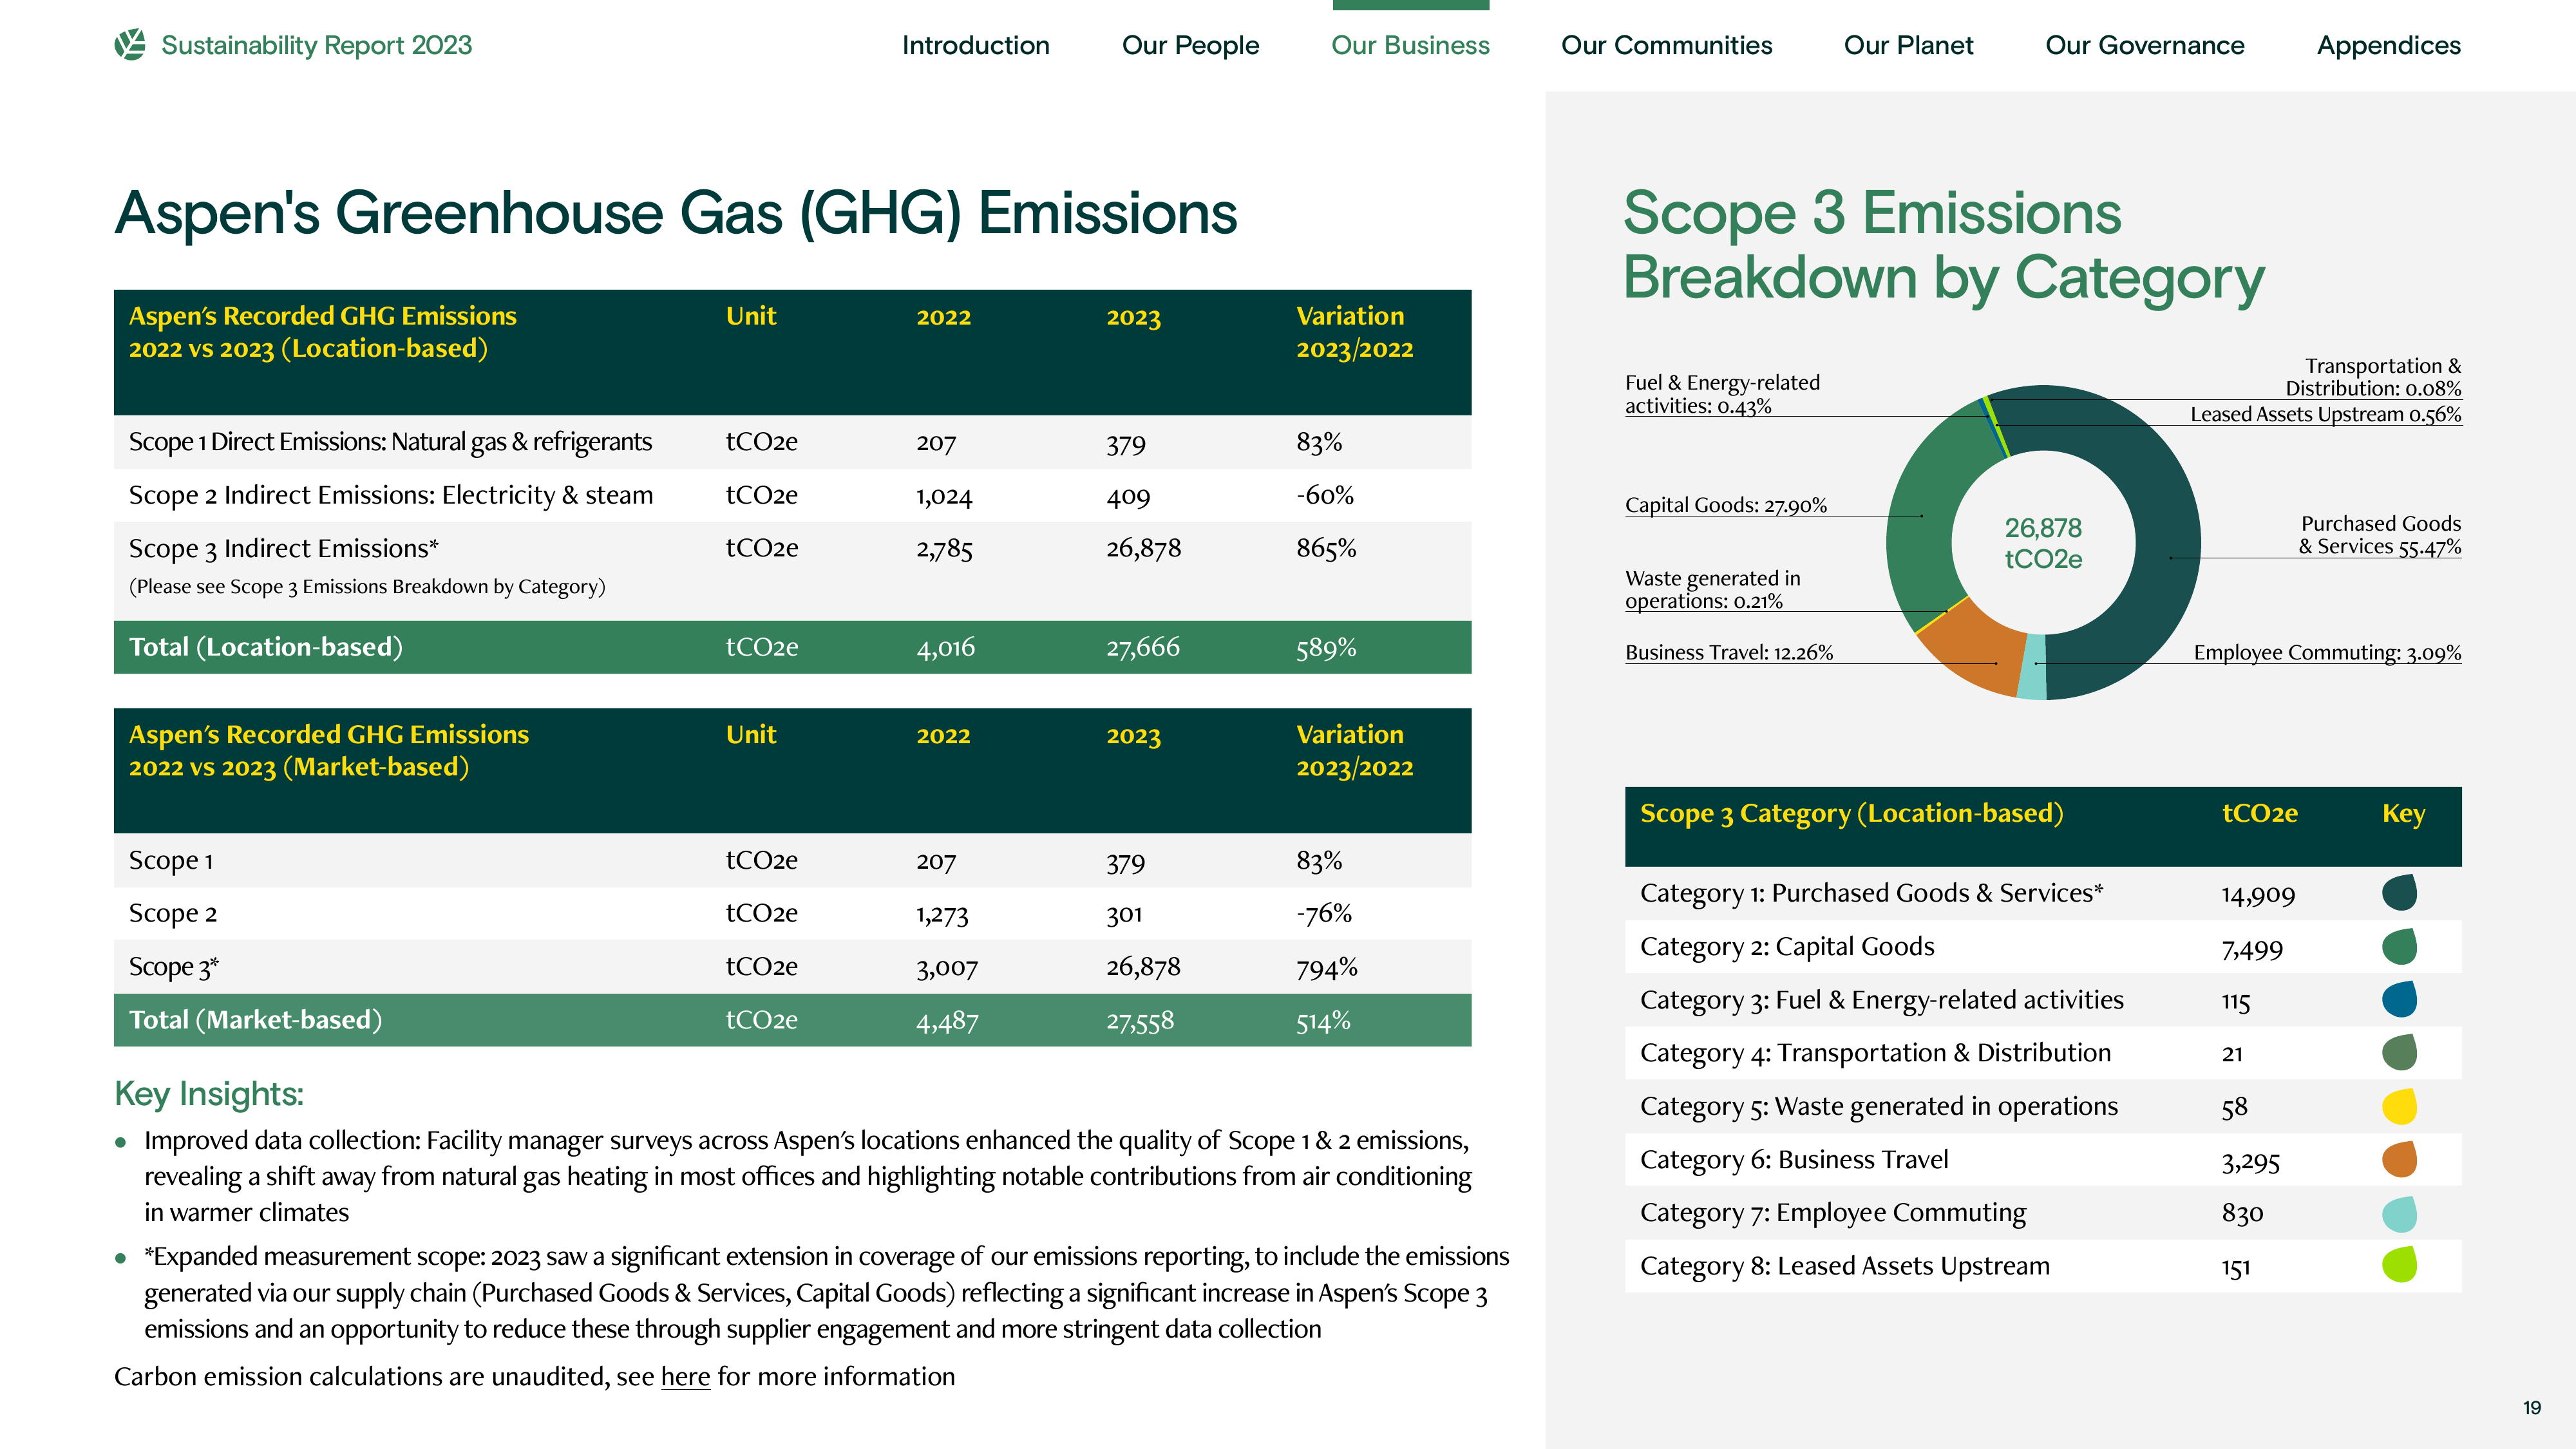This screenshot has width=2576, height=1449.
Task: Click the 'Purchased Goods & Services 55.47%' chart label
Action: pyautogui.click(x=2379, y=535)
